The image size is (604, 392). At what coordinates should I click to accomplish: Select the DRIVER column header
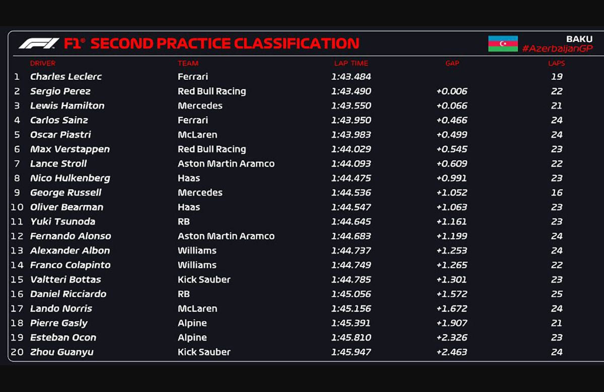tap(43, 63)
